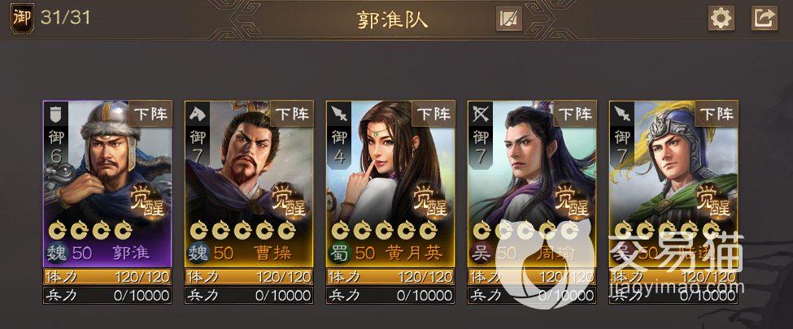Edit team name with pencil icon
Image resolution: width=793 pixels, height=329 pixels.
509,19
